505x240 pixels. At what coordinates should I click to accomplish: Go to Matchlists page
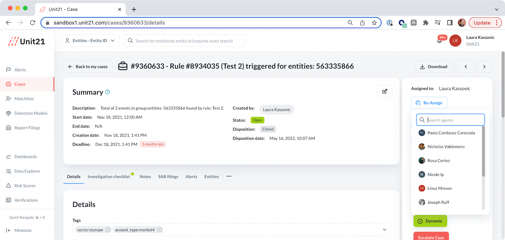tap(24, 99)
